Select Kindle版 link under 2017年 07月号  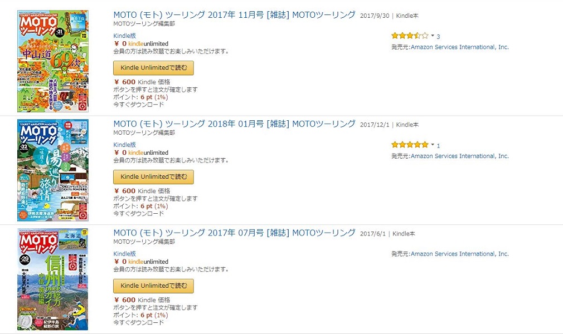[125, 254]
